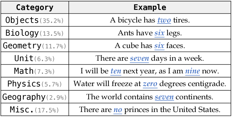Select the Physics category cell
The image size is (232, 117).
pyautogui.click(x=35, y=84)
